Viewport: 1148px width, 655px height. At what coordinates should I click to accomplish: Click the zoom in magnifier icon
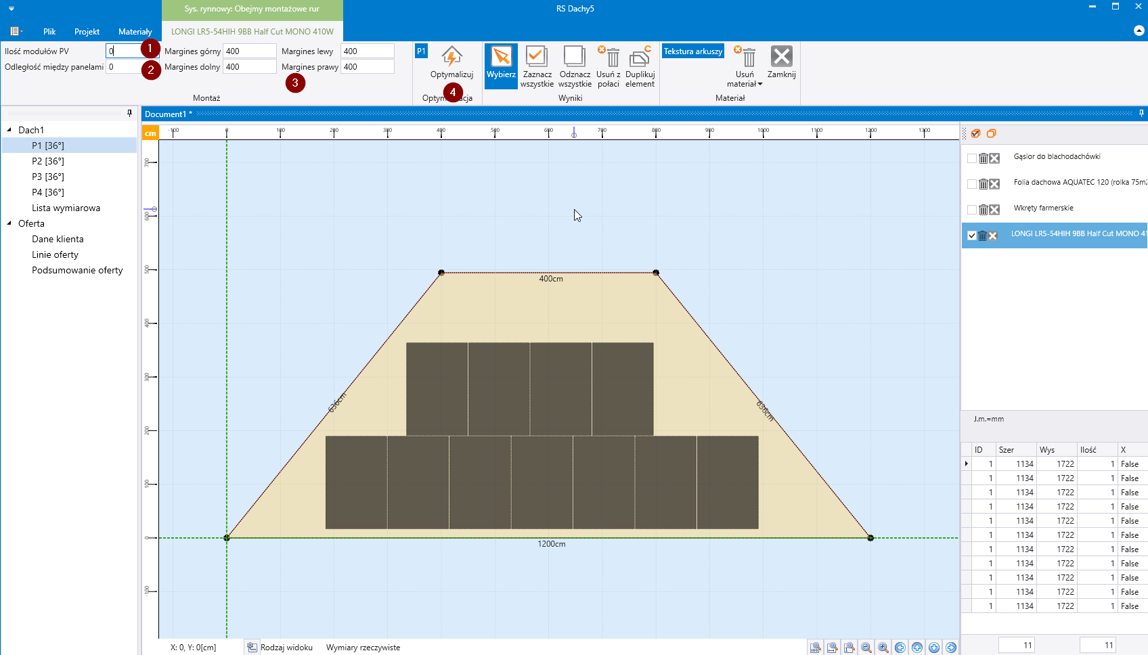[x=883, y=648]
